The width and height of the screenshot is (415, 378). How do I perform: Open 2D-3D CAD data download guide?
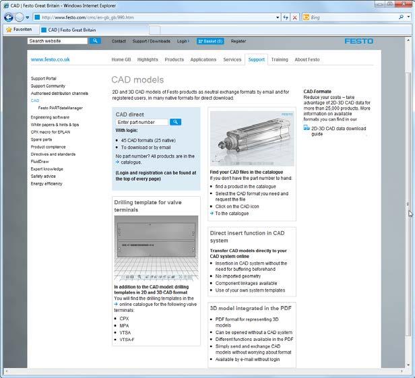pos(338,131)
